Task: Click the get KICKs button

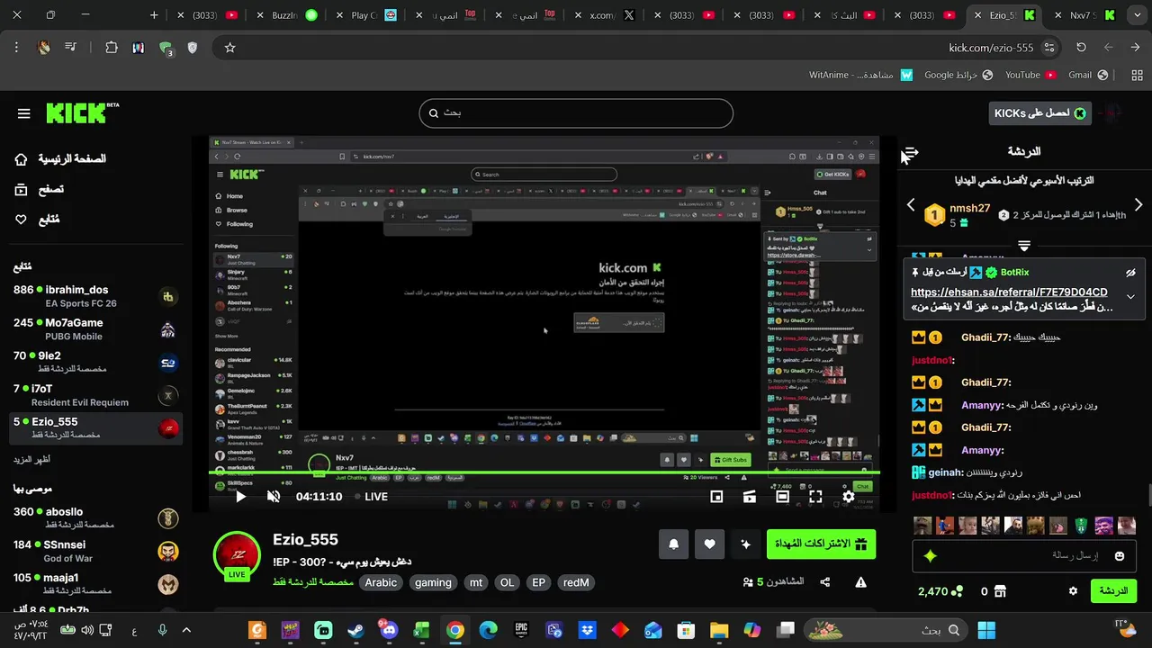Action: pos(1040,113)
